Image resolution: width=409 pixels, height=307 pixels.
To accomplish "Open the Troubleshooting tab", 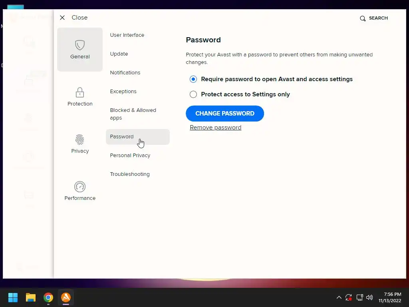I will tap(130, 174).
